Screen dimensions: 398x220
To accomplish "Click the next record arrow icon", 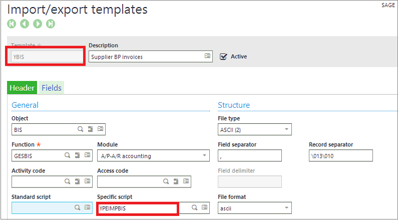I will 37,24.
